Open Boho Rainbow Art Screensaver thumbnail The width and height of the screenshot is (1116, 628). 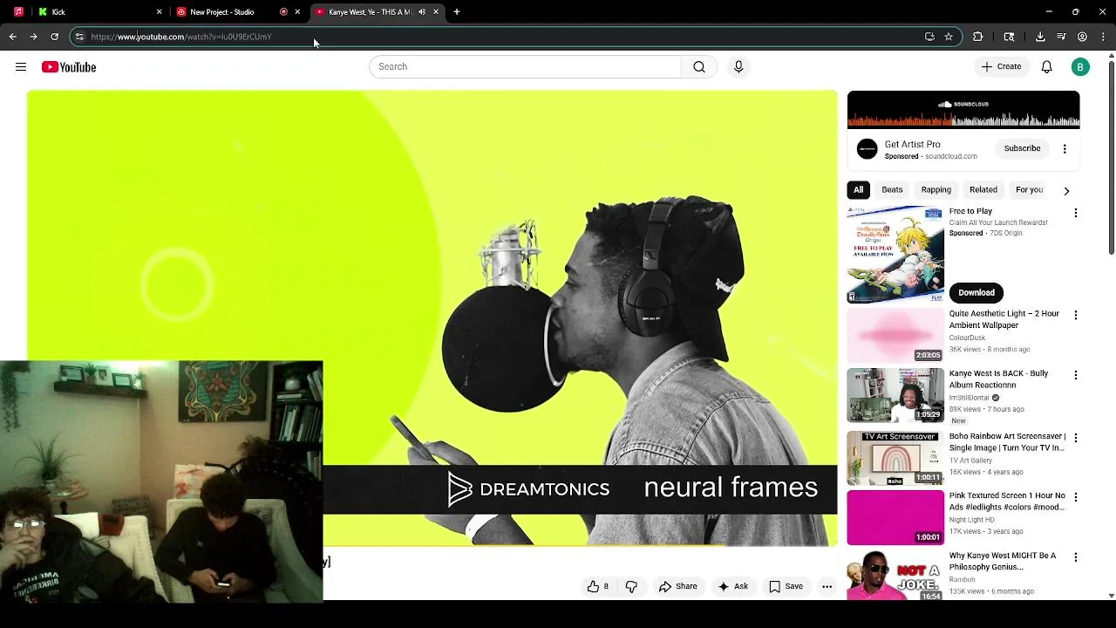(895, 458)
